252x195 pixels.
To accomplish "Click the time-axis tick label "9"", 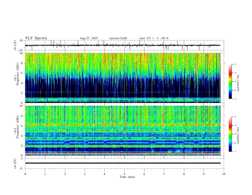I will coord(204,174).
